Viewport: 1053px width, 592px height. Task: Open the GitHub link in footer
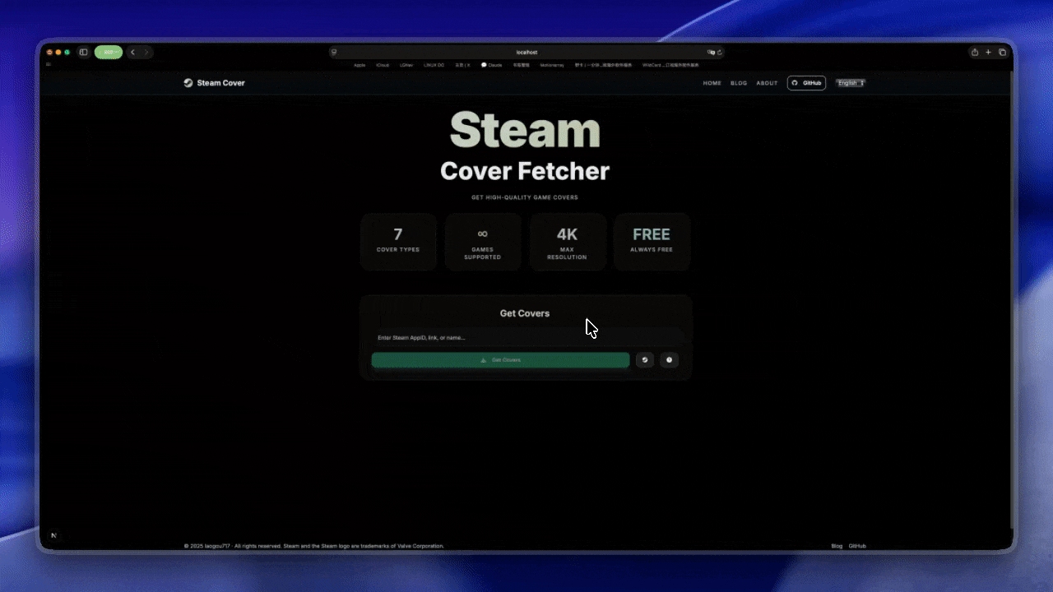(x=857, y=546)
